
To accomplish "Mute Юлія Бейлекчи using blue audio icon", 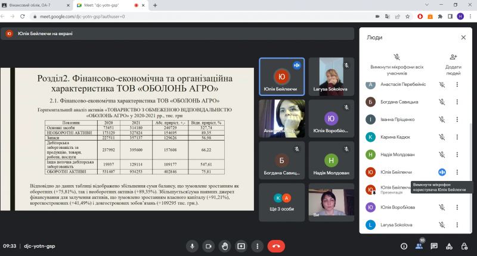I will click(x=442, y=172).
